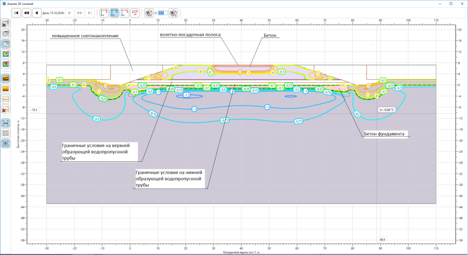Click the axis title 'Высотная отметка, м'
The width and height of the screenshot is (468, 255).
coord(18,134)
